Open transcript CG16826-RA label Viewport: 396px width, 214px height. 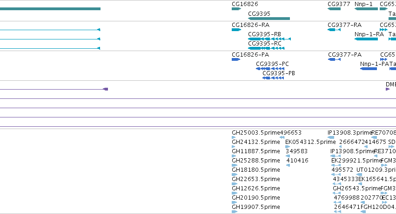pyautogui.click(x=250, y=25)
